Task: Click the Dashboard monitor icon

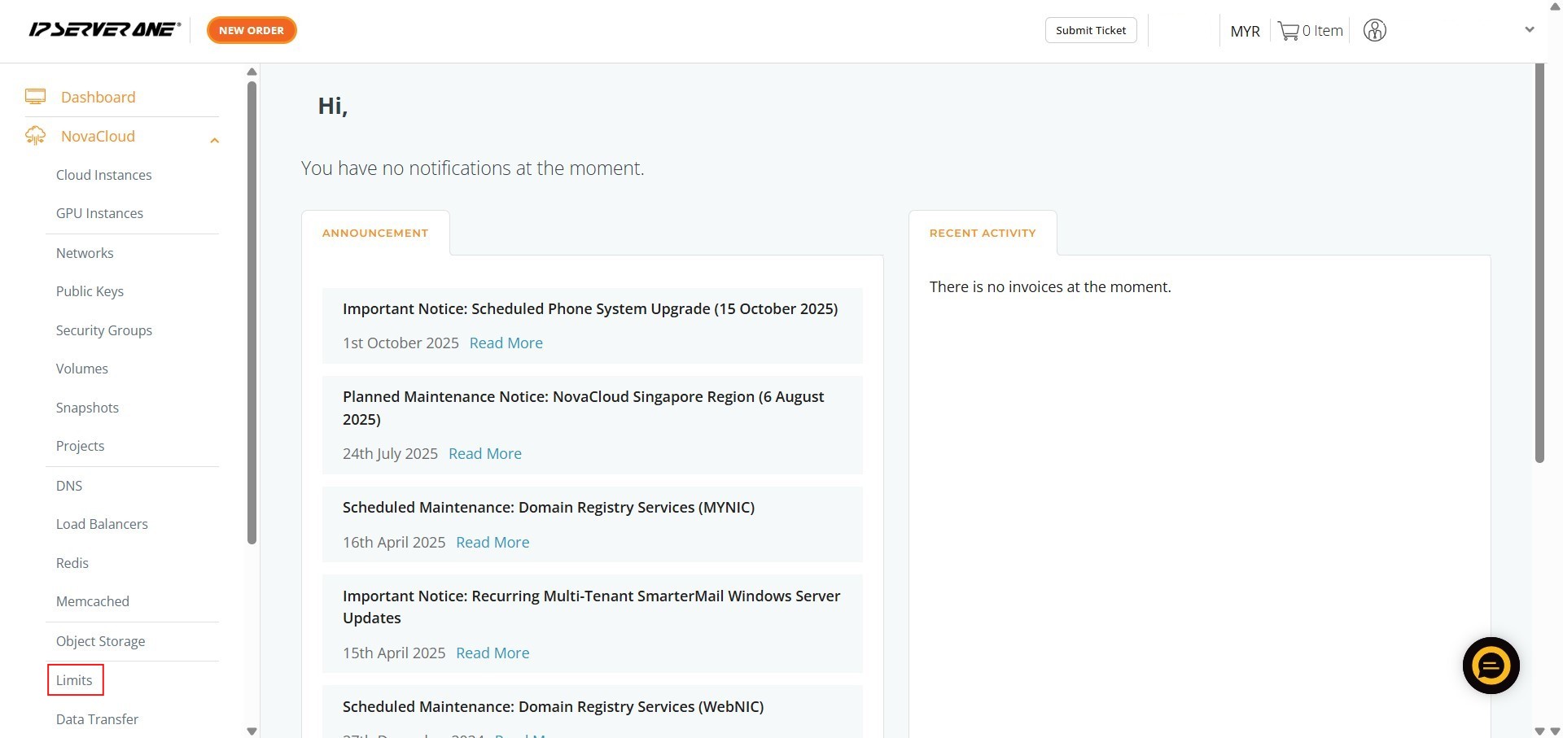Action: [x=35, y=97]
